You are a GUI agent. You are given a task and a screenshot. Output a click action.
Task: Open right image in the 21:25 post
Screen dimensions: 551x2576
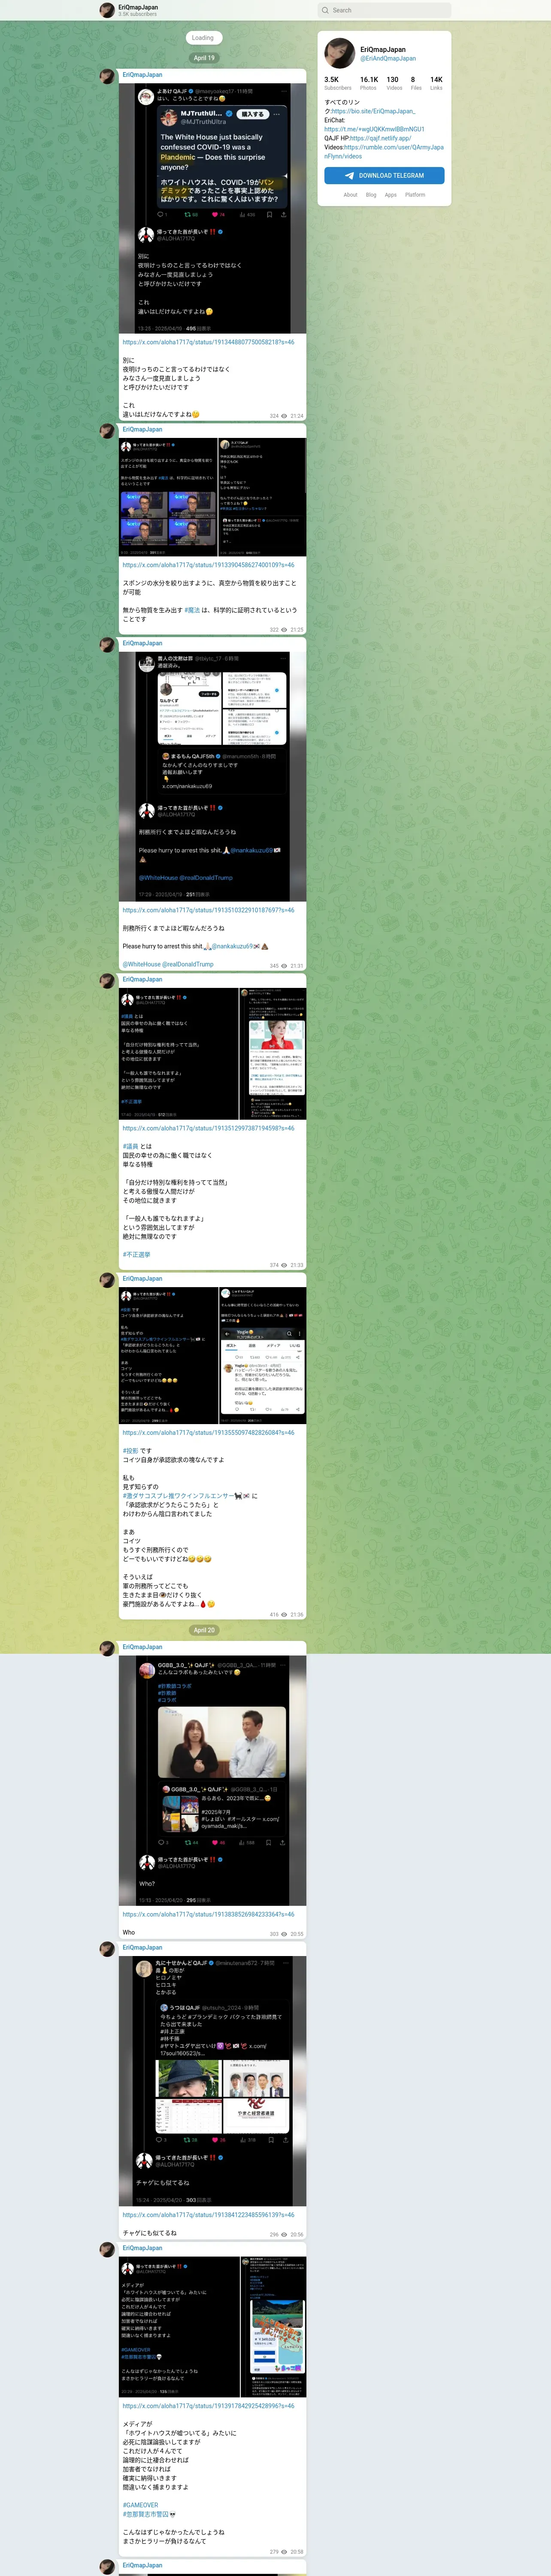[262, 497]
